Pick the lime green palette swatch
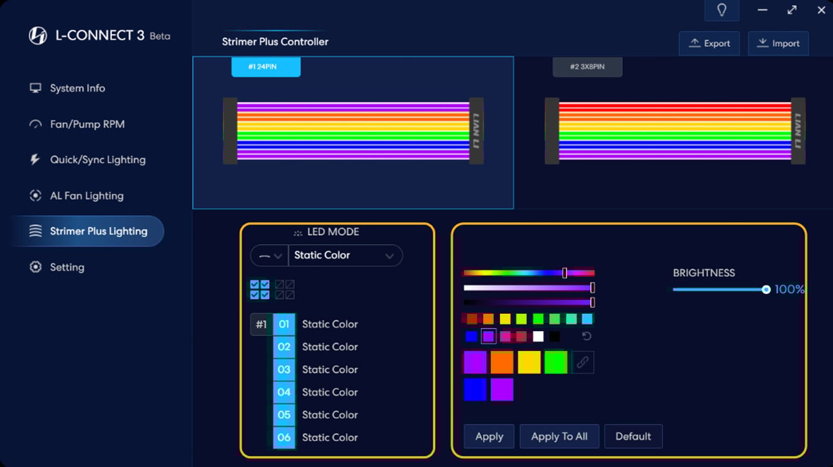 (522, 319)
